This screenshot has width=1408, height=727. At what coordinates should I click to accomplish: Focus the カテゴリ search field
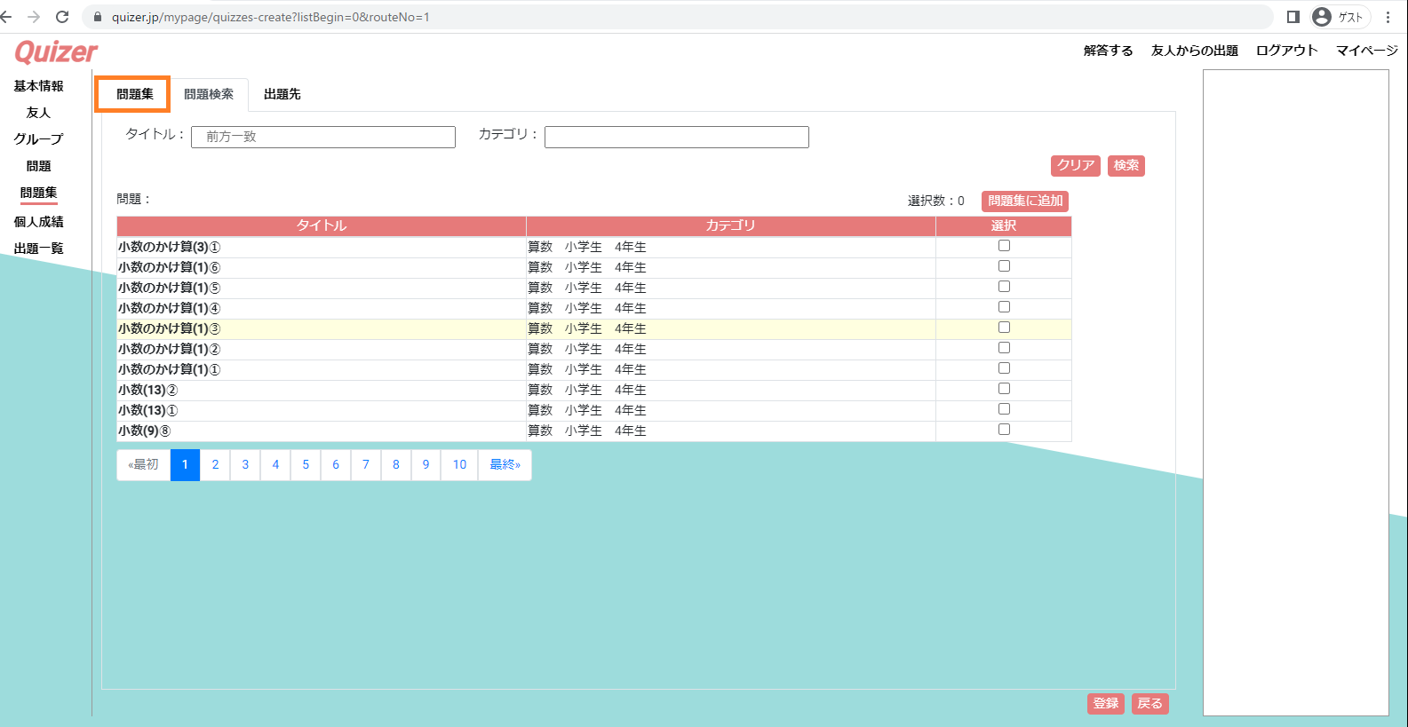pyautogui.click(x=677, y=137)
